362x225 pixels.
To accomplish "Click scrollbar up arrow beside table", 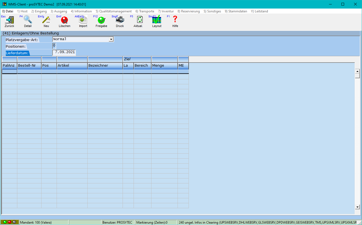I will tap(357, 71).
